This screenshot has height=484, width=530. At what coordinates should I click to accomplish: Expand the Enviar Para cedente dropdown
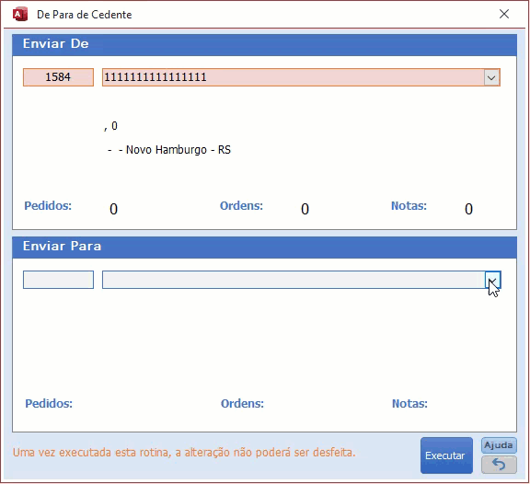click(x=493, y=280)
